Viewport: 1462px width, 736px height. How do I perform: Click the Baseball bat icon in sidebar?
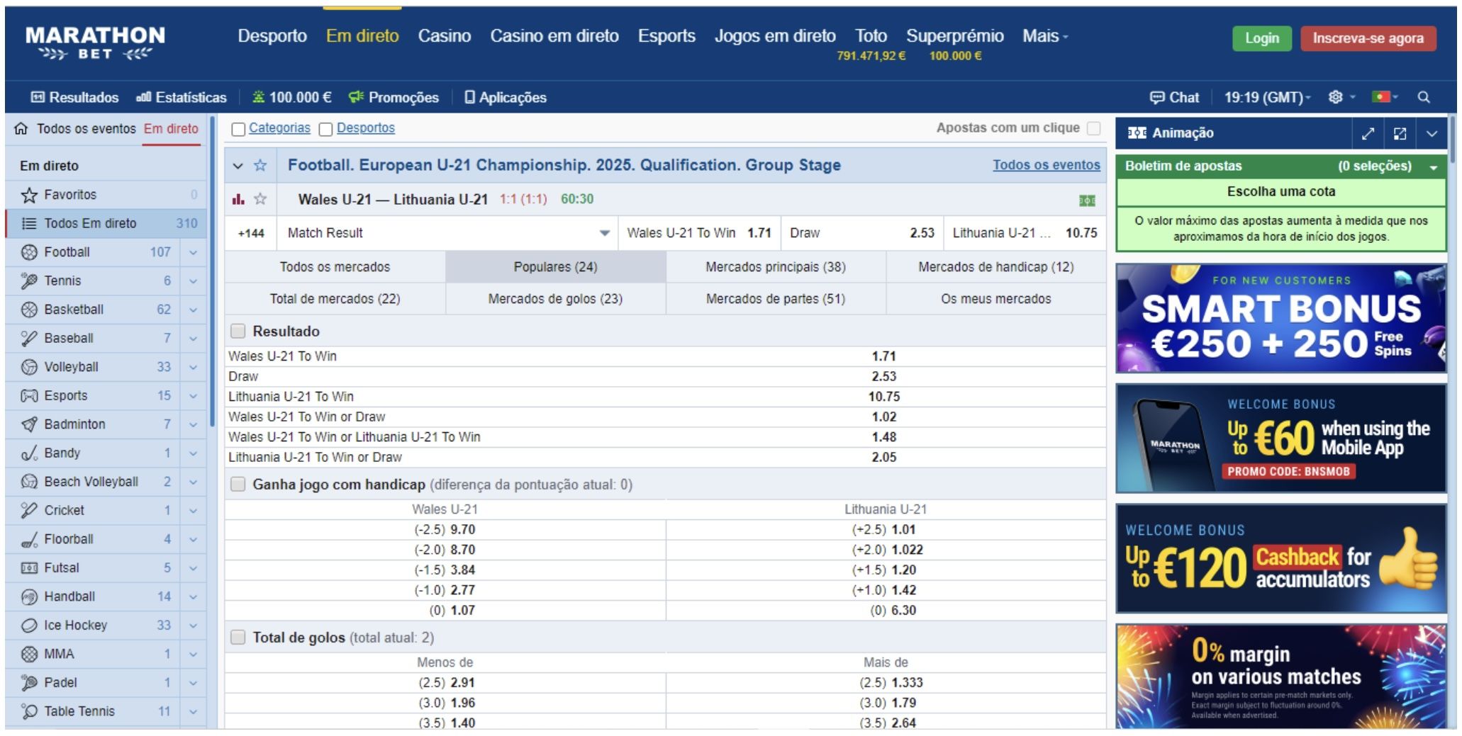tap(29, 338)
